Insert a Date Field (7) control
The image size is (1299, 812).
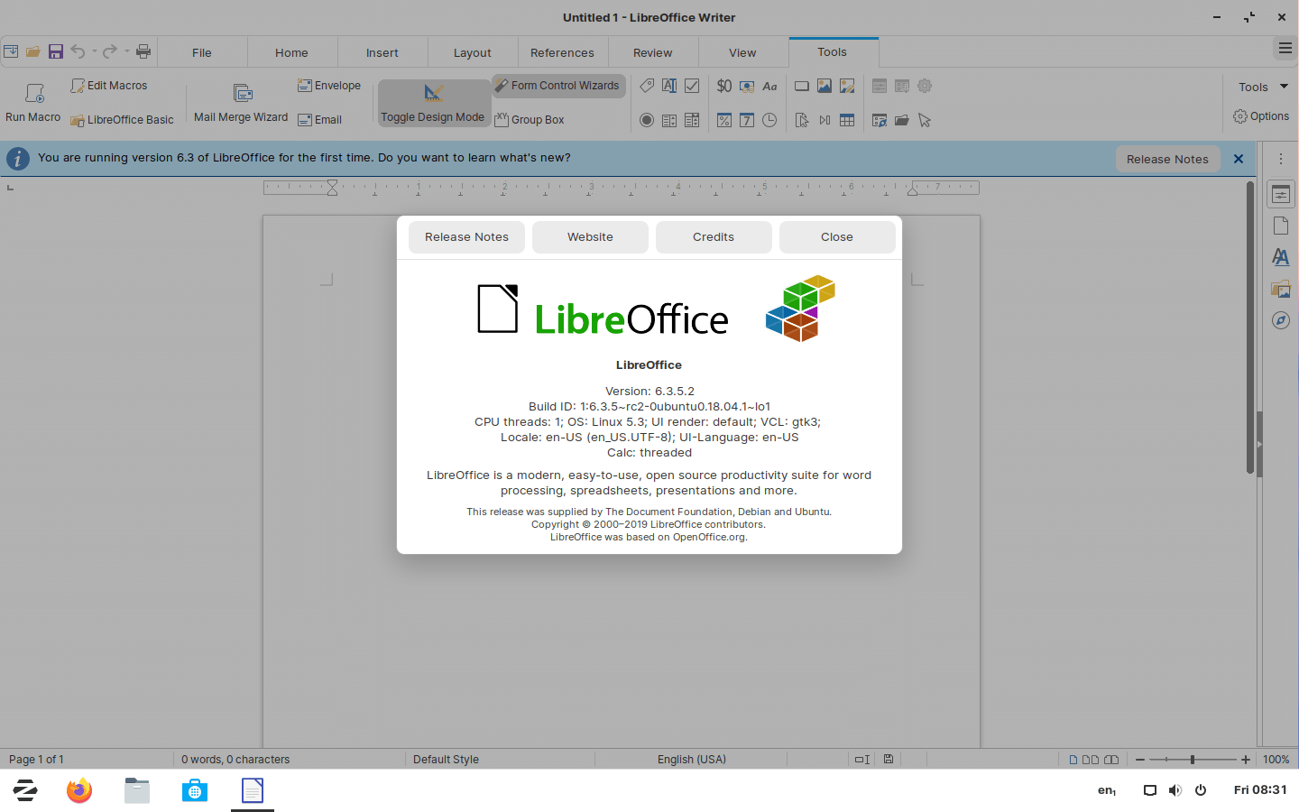click(747, 120)
